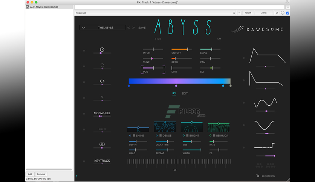Click the DELAY TIME slider

click(x=165, y=141)
